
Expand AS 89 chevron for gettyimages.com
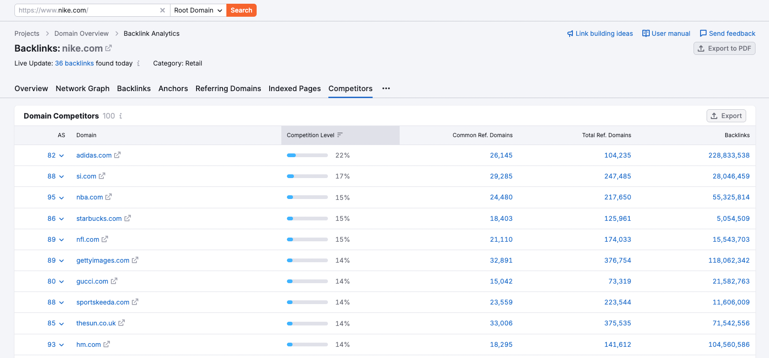pos(61,261)
